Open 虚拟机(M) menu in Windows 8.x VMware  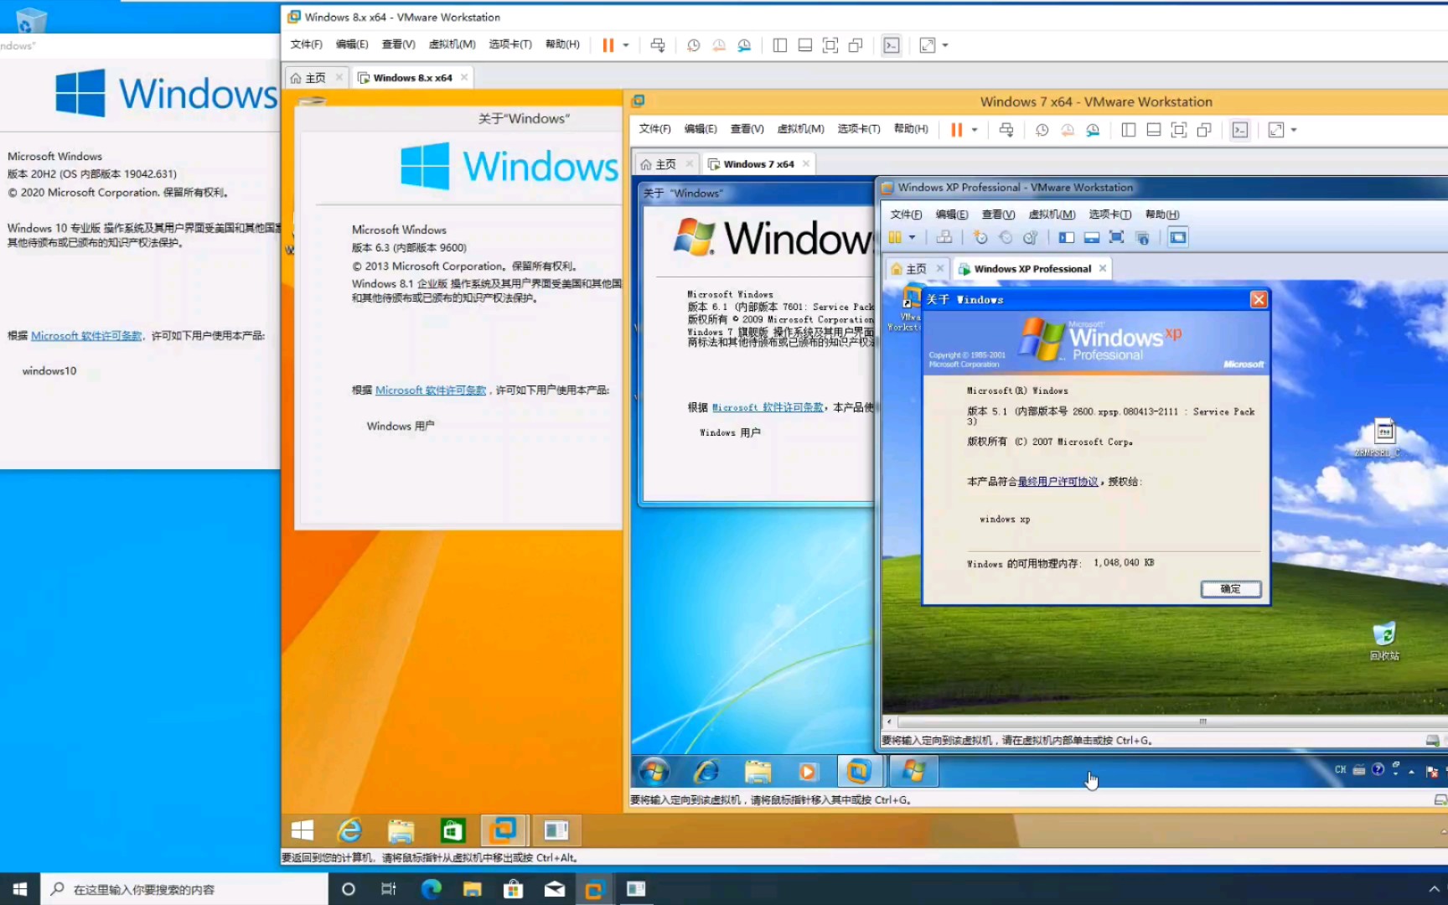[452, 44]
